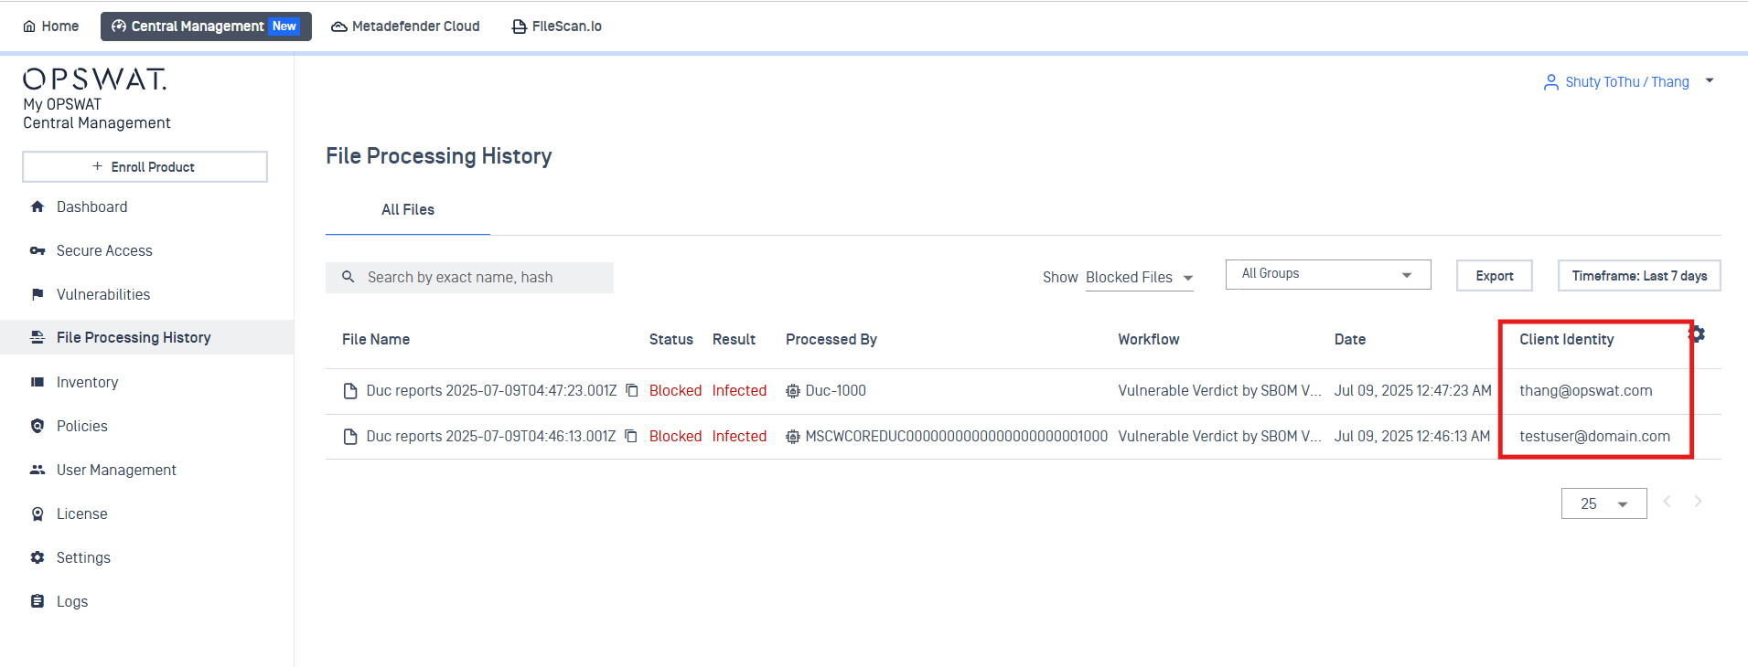
Task: Click the File Processing History sidebar icon
Action: tap(38, 337)
